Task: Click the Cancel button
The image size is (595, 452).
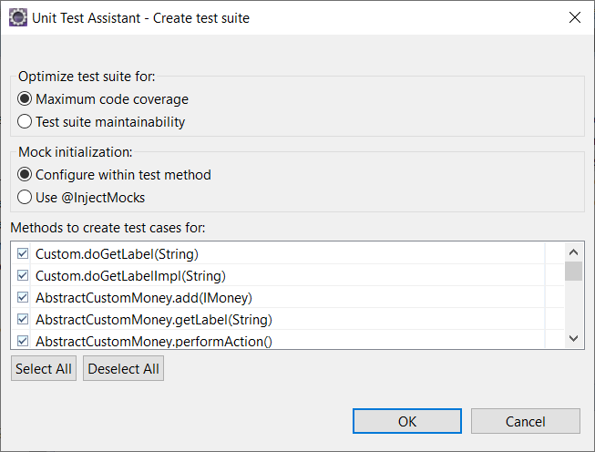Action: [x=526, y=421]
